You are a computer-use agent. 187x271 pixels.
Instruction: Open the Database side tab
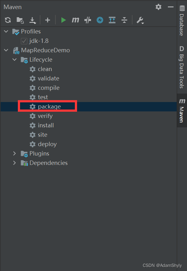[x=182, y=20]
